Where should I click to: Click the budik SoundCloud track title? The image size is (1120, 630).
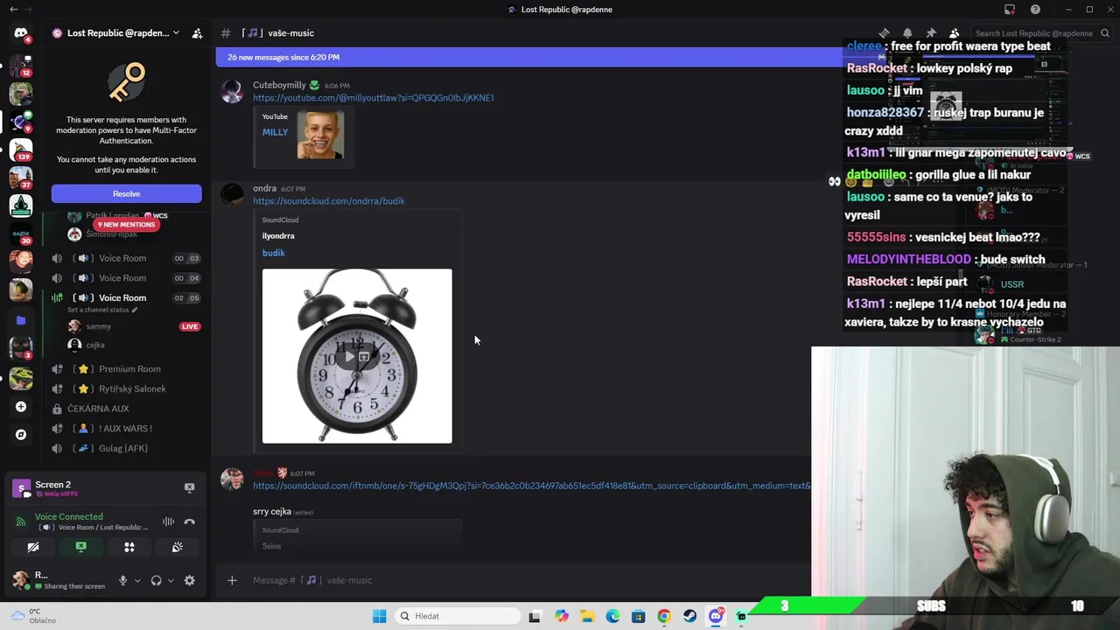[x=273, y=253]
